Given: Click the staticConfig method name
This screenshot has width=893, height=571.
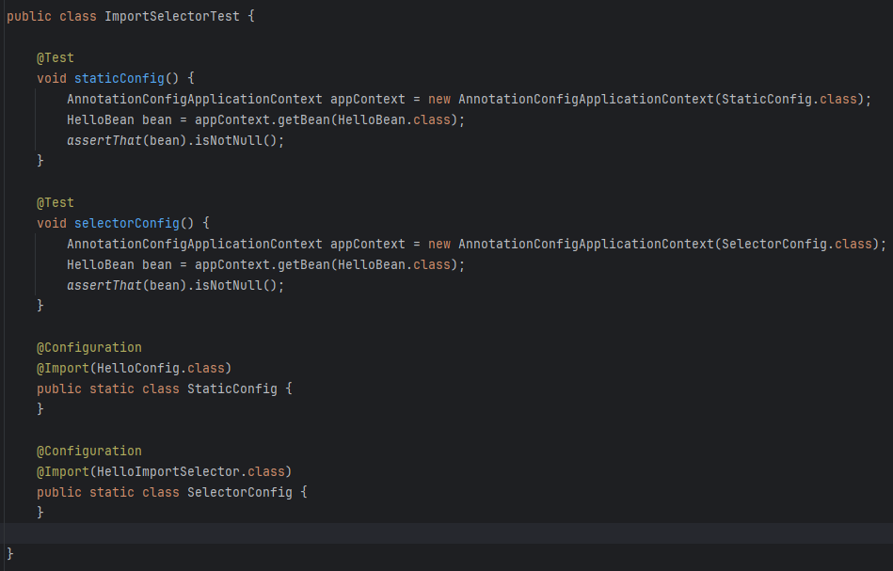Looking at the screenshot, I should pyautogui.click(x=119, y=79).
